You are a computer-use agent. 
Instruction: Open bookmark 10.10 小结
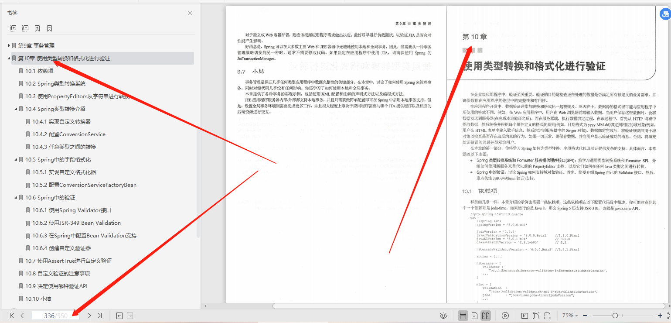pos(38,299)
